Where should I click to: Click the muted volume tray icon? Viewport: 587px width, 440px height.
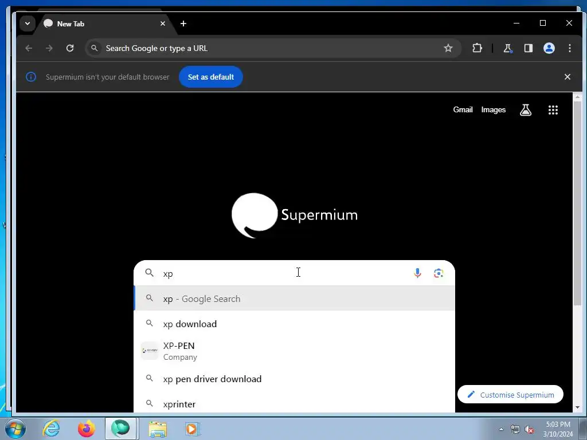pos(529,430)
